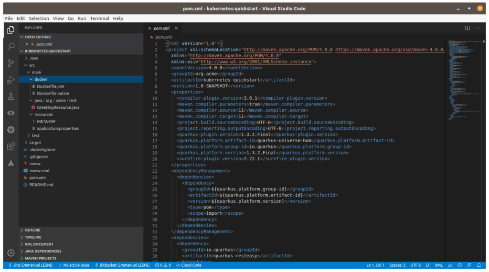Viewport: 489px width, 272px height.
Task: Open Dockerfile.jvm file
Action: tap(81, 86)
